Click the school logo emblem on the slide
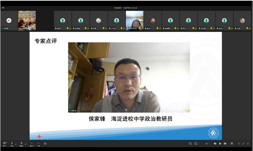The image size is (253, 151). (x=213, y=133)
